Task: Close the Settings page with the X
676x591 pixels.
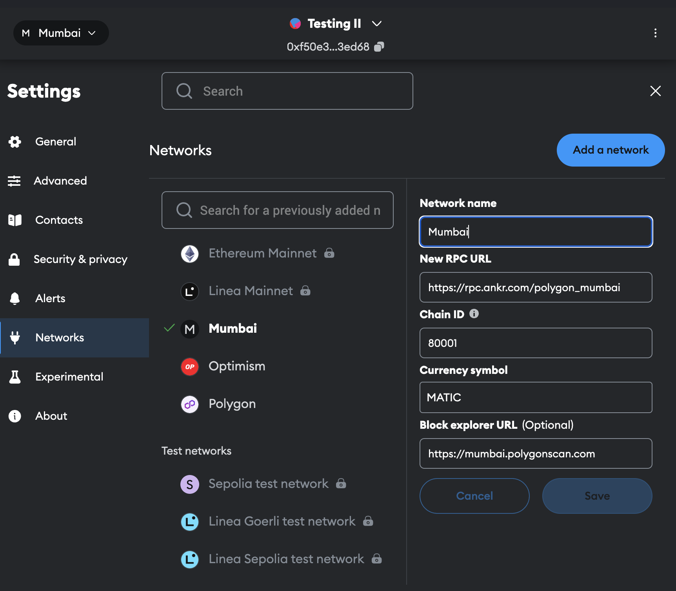Action: pyautogui.click(x=655, y=91)
